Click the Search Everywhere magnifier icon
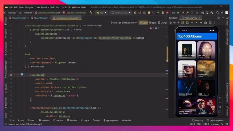The width and height of the screenshot is (233, 131). [218, 13]
